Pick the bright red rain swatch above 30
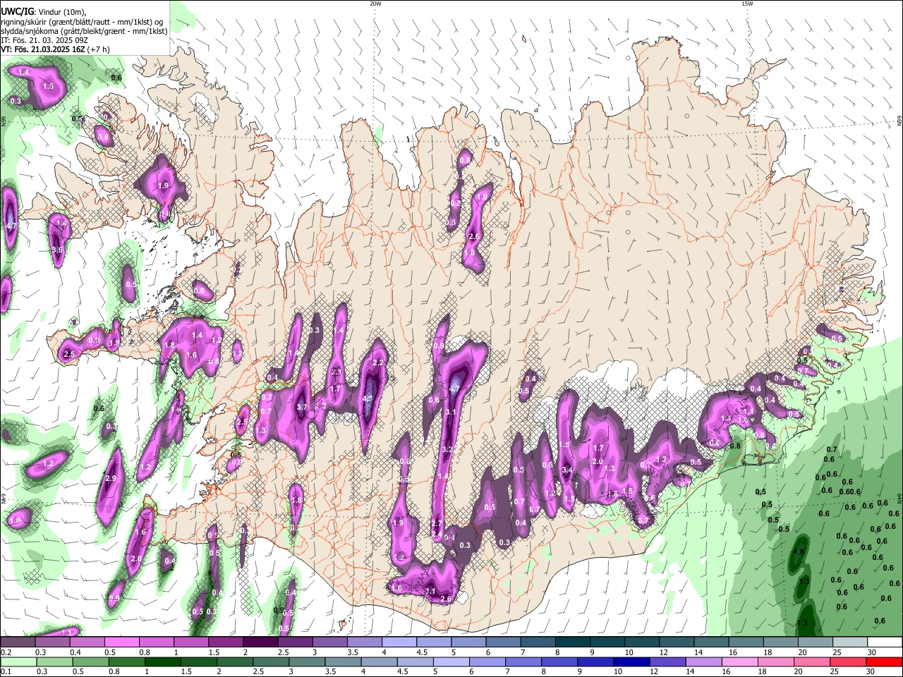The image size is (903, 677). (883, 661)
